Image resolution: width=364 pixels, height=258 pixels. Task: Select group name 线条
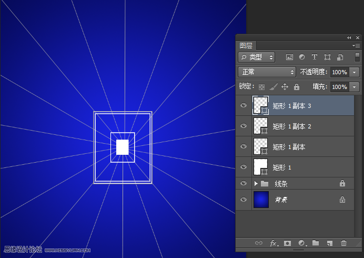tap(281, 184)
